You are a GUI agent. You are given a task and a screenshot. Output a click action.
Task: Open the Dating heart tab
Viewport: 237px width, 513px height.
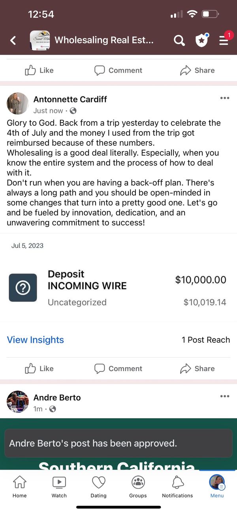[98, 487]
